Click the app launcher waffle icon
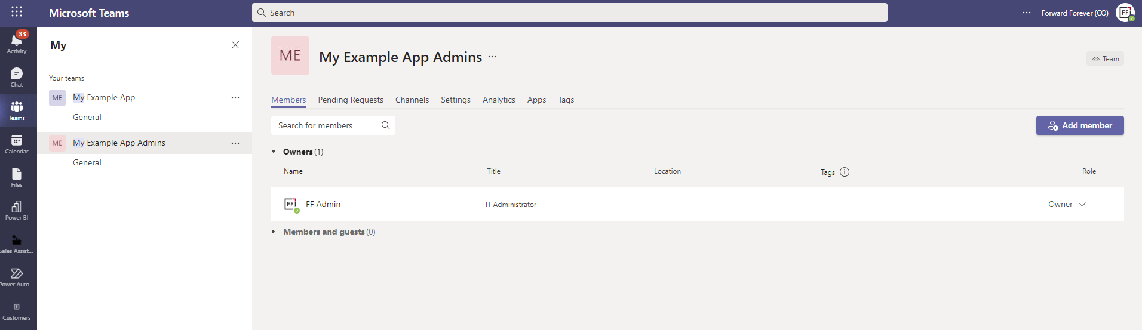 click(17, 12)
